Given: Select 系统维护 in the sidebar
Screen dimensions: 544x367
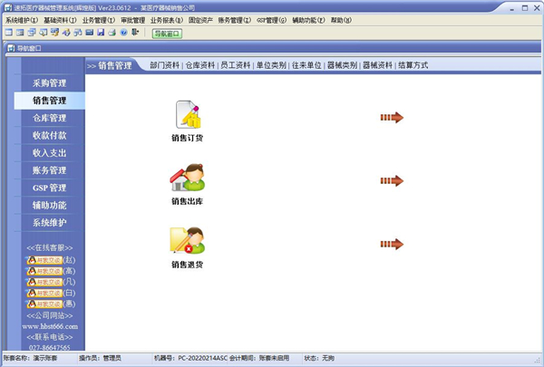Looking at the screenshot, I should [x=50, y=222].
